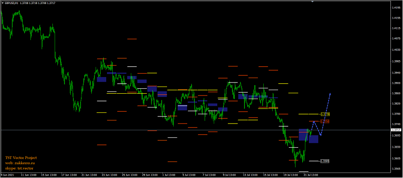Click the chart shift triangle marker on top edge

(x=313, y=1)
